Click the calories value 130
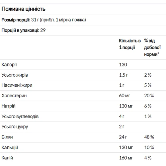This screenshot has width=166, height=166. pyautogui.click(x=123, y=65)
